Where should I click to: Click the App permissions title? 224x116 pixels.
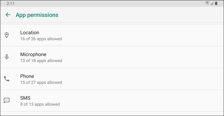(x=37, y=15)
